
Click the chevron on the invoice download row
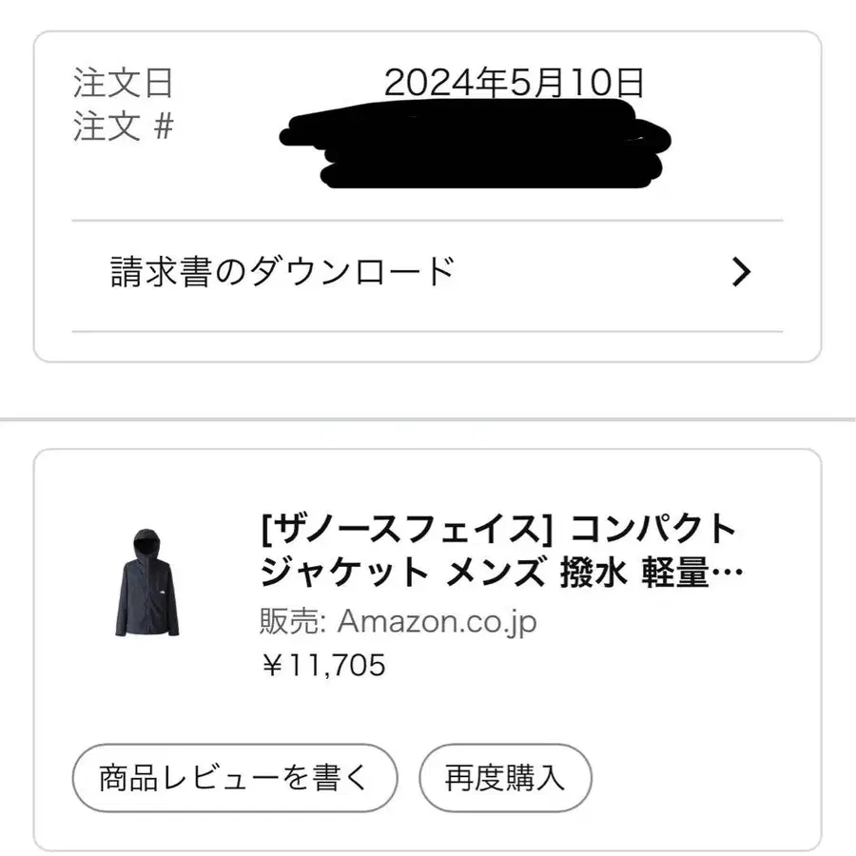(741, 273)
